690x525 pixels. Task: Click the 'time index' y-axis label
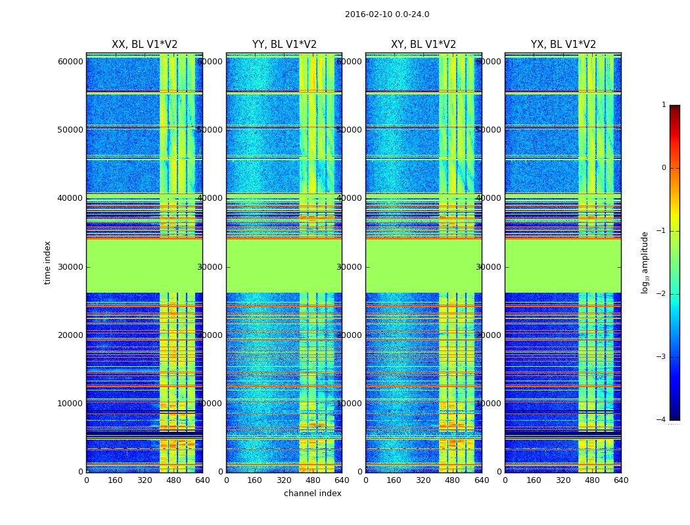pyautogui.click(x=47, y=262)
